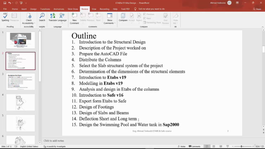265x149 pixels.
Task: Open Customize Quick Access Toolbar dropdown
Action: [x=26, y=3]
